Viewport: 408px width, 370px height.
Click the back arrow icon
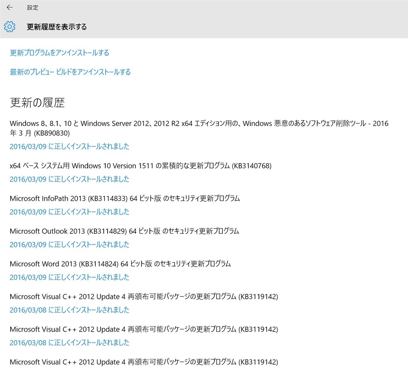(10, 8)
